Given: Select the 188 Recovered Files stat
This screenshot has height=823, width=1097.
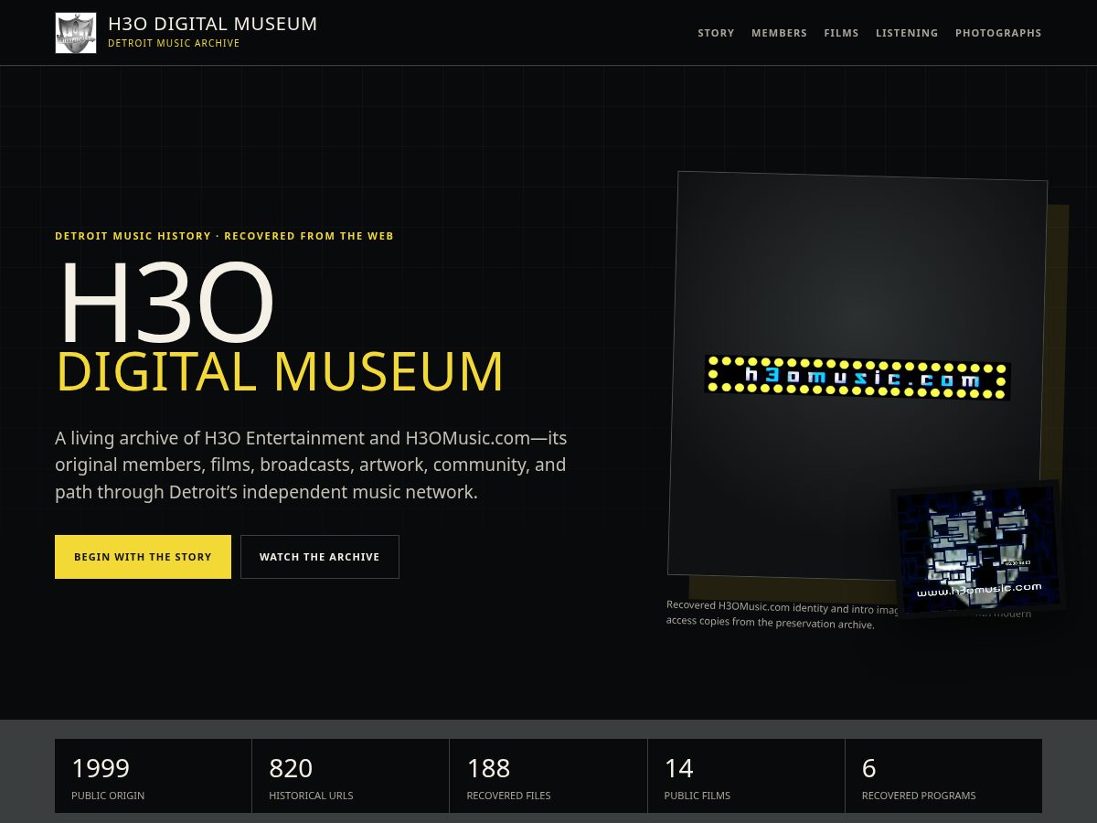Looking at the screenshot, I should coord(548,775).
